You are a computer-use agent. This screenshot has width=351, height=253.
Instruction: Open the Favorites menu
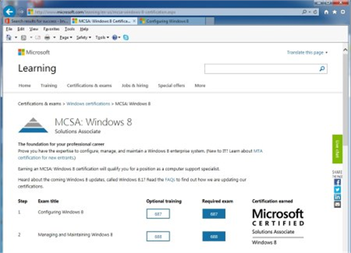click(x=51, y=29)
